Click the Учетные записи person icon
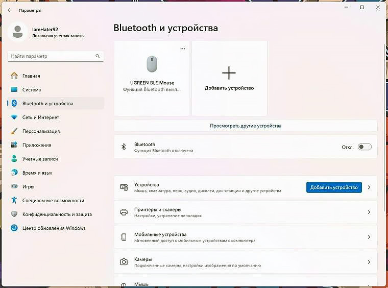 (14, 159)
